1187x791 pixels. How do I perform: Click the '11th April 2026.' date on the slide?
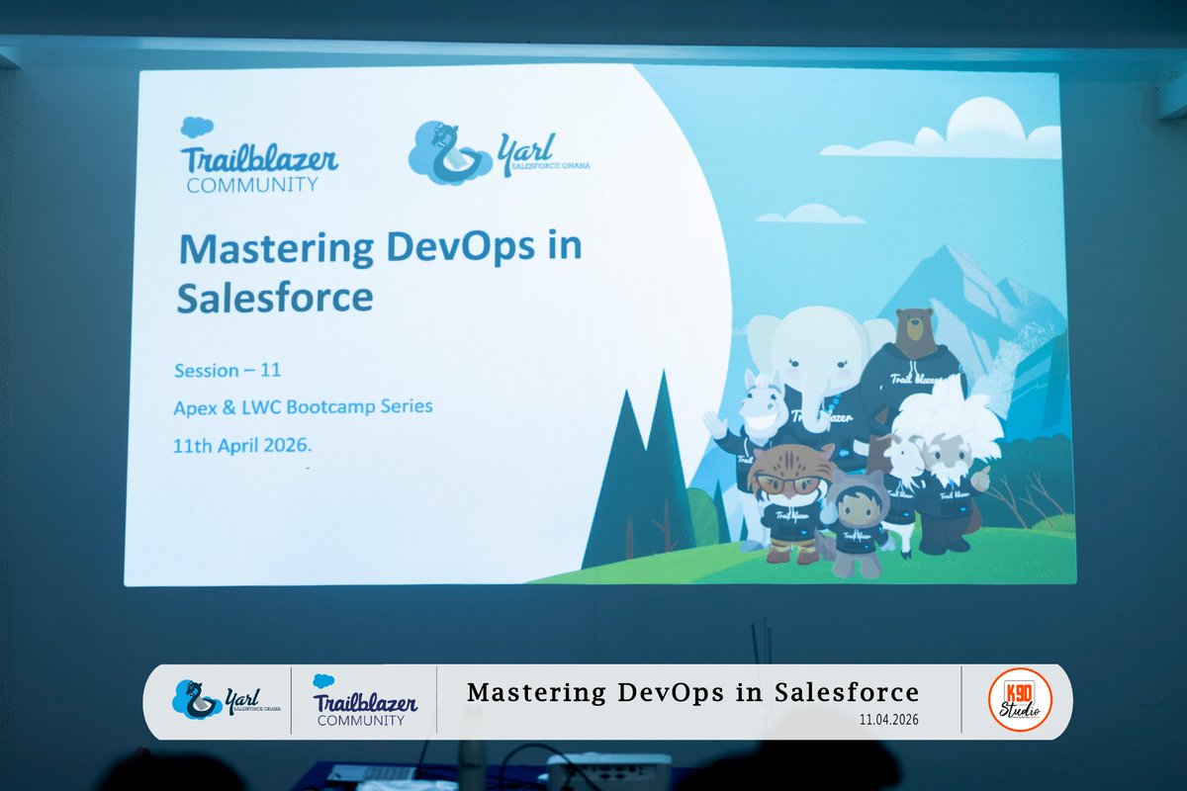pos(242,444)
